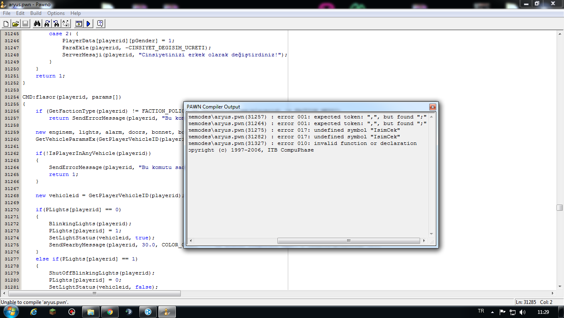Click TR language indicator in tray
Screen dimensions: 564x318
click(481, 311)
